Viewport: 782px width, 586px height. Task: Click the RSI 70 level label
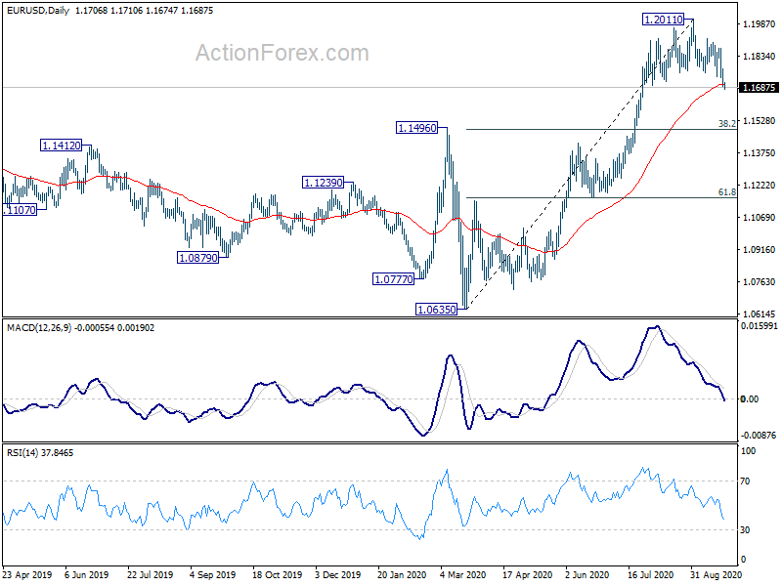click(x=745, y=481)
